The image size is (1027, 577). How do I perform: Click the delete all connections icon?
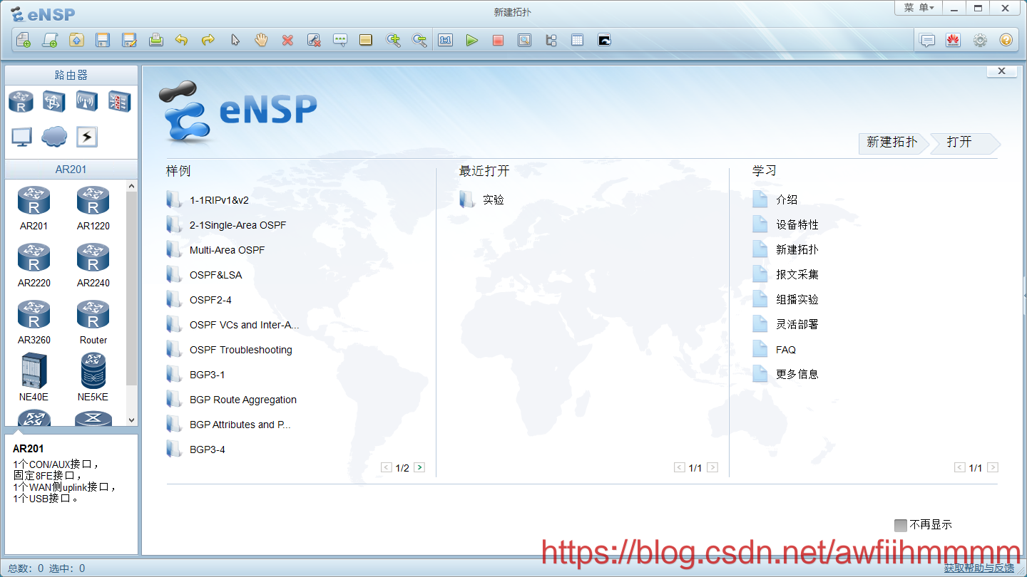pyautogui.click(x=314, y=40)
